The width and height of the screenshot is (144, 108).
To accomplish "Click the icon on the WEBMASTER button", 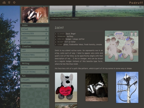I will 46,34.
